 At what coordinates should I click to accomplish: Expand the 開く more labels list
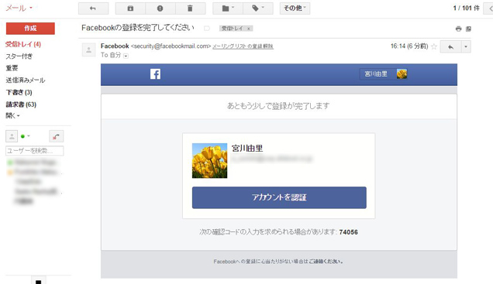(x=12, y=115)
